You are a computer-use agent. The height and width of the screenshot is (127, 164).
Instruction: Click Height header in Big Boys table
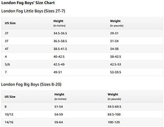tap(59, 94)
